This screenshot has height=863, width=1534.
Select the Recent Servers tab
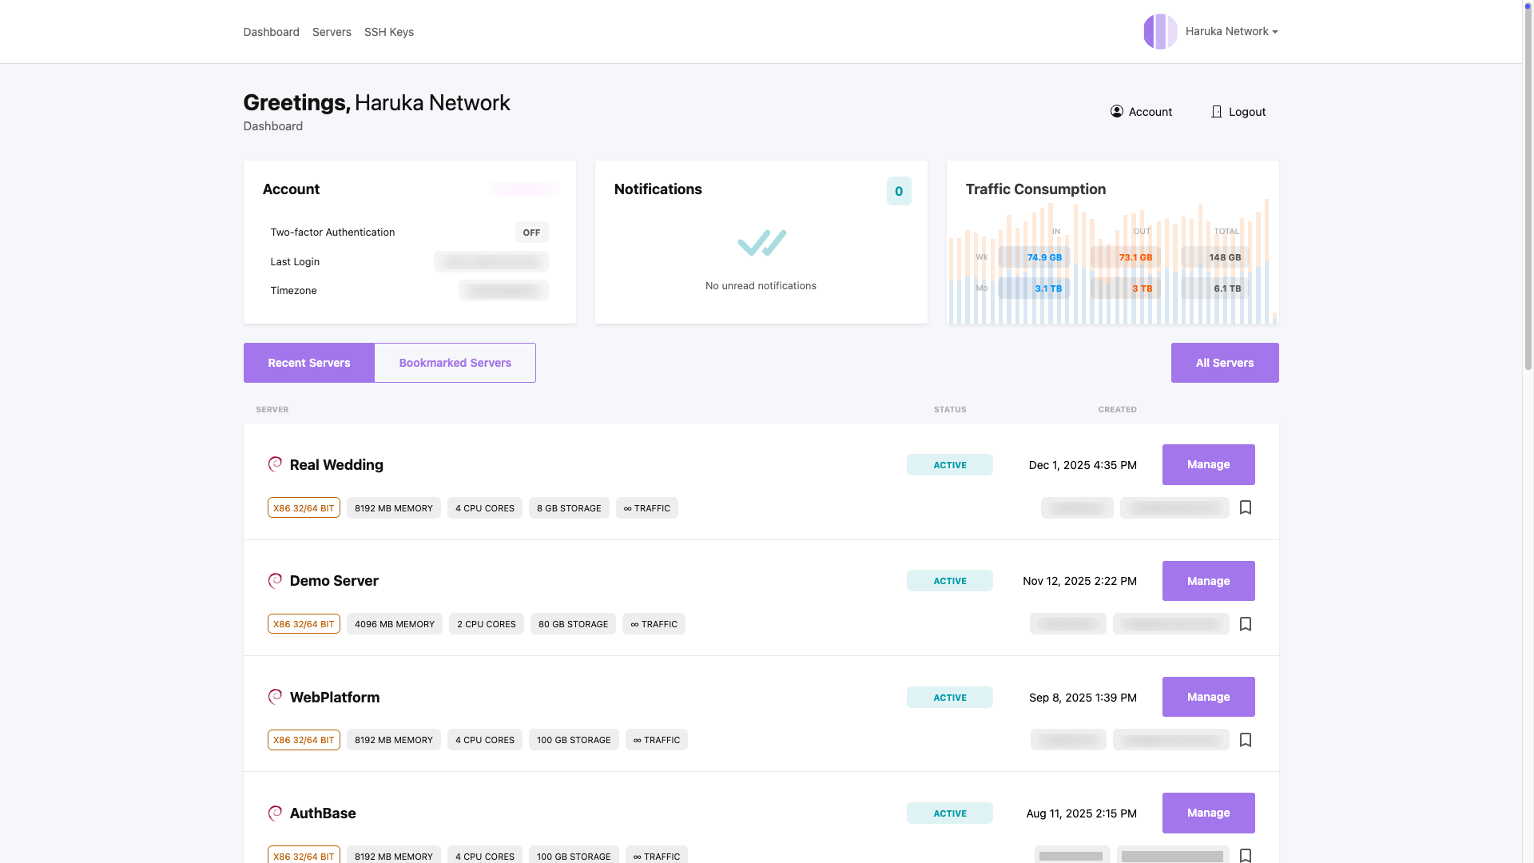coord(308,363)
